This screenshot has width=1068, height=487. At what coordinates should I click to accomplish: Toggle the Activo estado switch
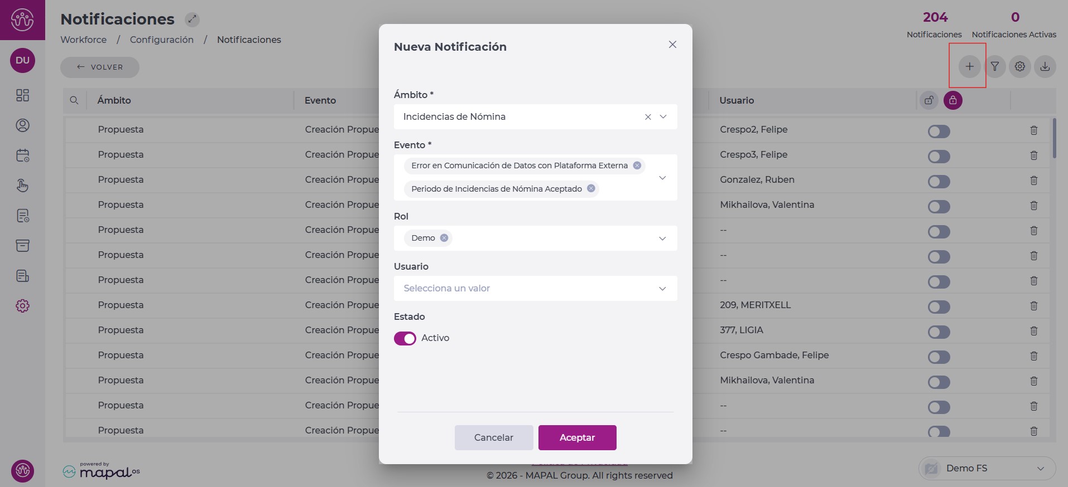click(405, 338)
